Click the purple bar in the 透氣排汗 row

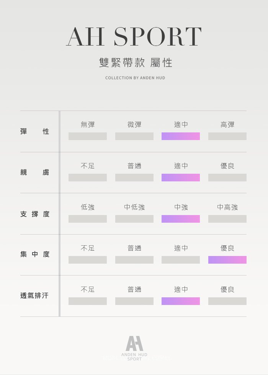[x=181, y=301]
